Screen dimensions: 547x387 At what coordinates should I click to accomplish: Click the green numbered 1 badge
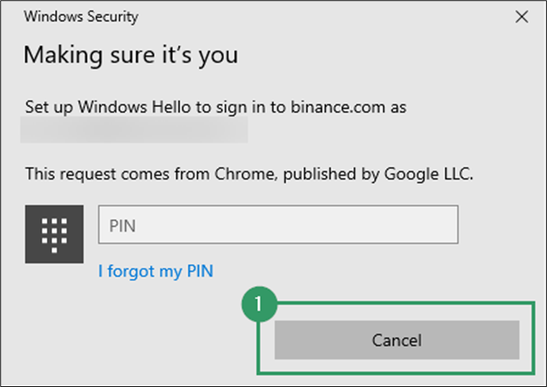pyautogui.click(x=259, y=304)
